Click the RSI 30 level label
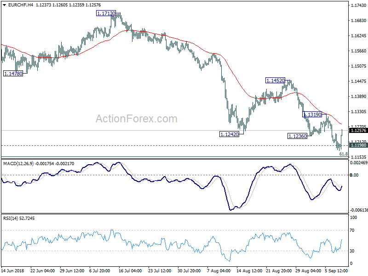Image resolution: width=368 pixels, height=276 pixels. tap(352, 251)
